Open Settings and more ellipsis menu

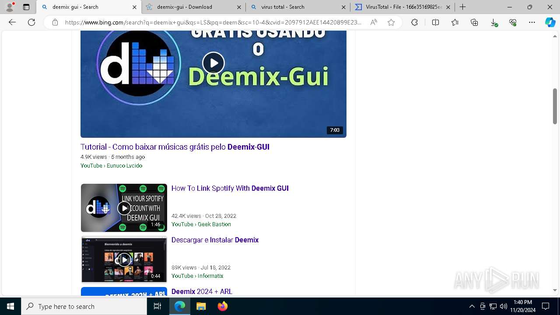pos(532,22)
